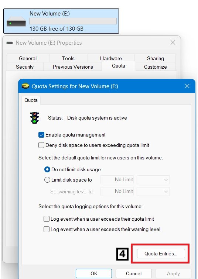Toggle Enable quota management checkbox
This screenshot has height=279, width=198.
[x=41, y=135]
